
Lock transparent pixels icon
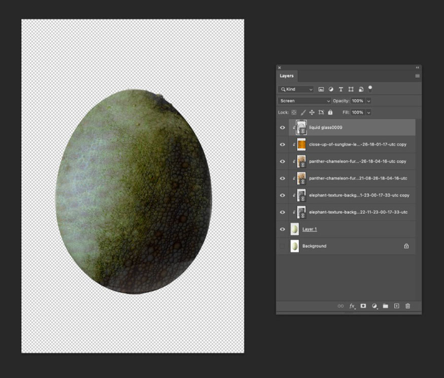[294, 113]
